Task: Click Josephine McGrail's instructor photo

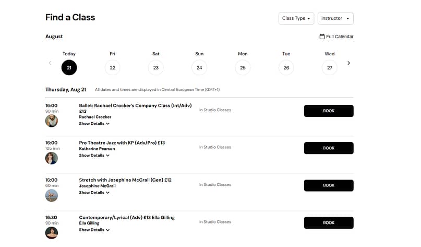Action: point(52,195)
